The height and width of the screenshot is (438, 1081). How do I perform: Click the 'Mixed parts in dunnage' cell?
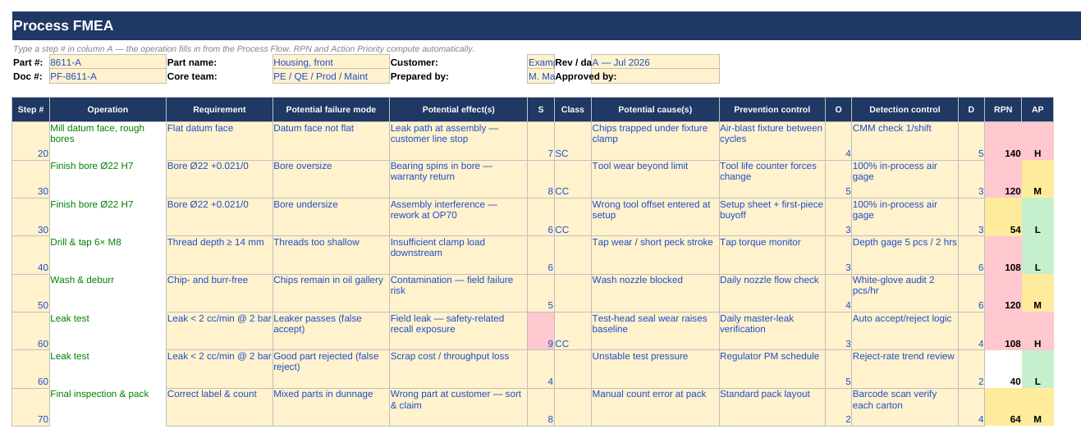point(331,407)
